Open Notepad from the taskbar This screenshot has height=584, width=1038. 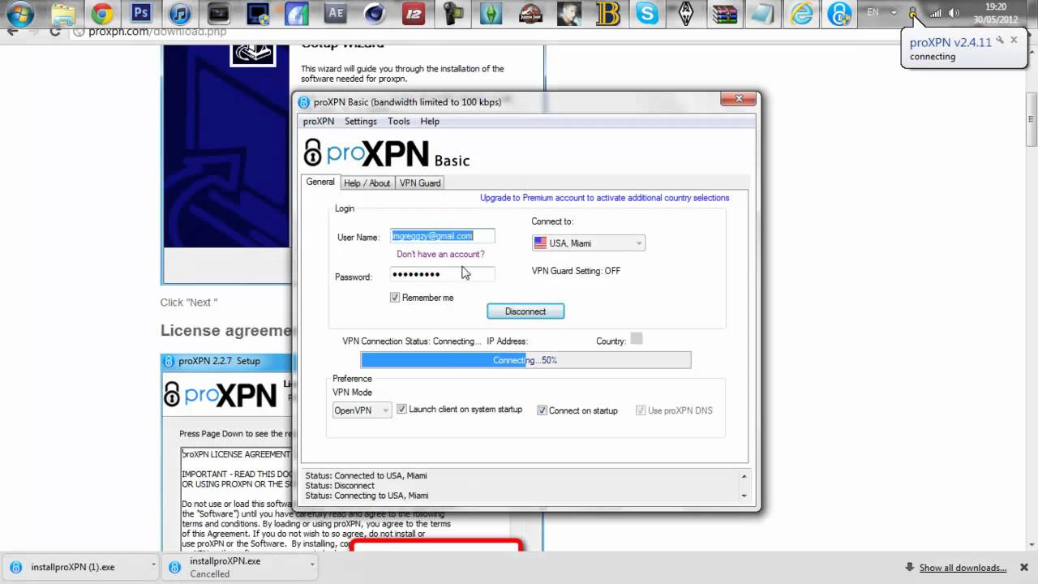point(763,14)
